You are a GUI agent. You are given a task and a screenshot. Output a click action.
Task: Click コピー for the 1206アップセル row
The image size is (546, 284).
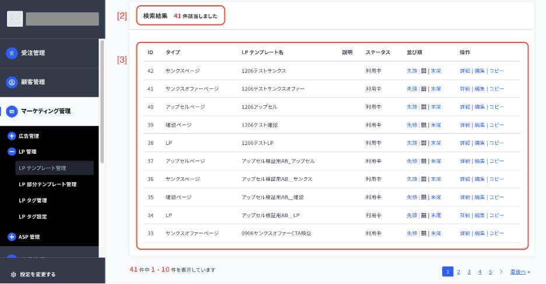[x=496, y=107]
